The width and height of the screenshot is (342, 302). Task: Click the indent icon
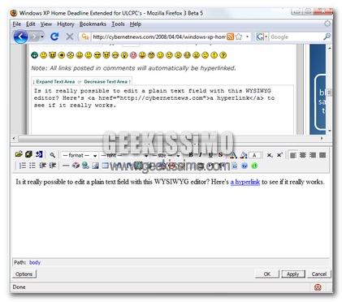tap(53, 166)
